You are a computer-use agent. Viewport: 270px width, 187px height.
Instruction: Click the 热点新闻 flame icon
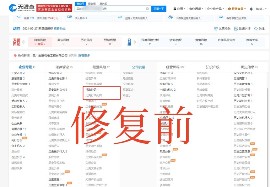point(15,56)
